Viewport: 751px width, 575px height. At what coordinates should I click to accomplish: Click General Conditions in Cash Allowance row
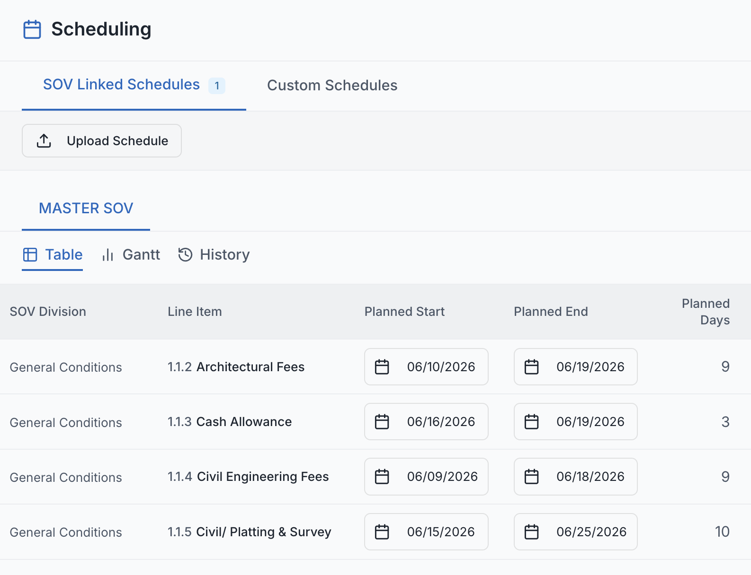coord(66,423)
